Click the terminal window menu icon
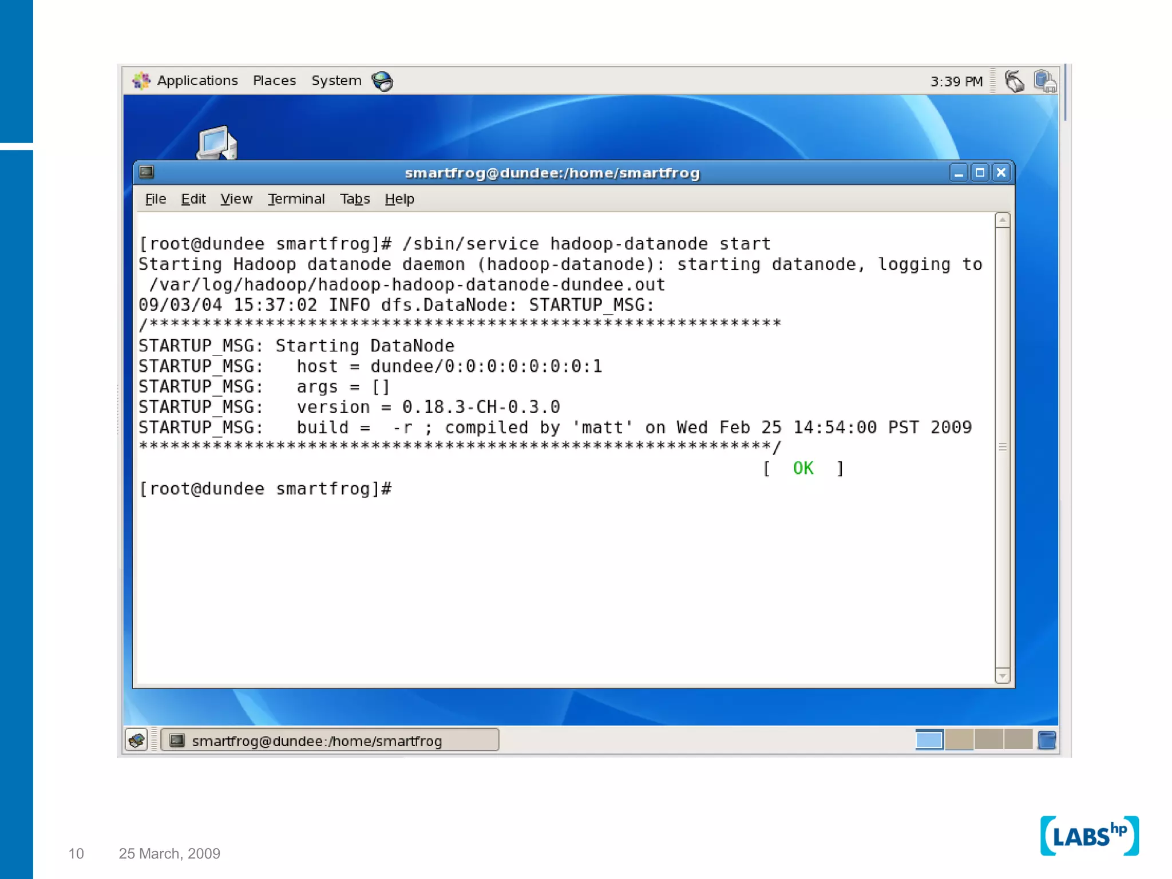 [147, 172]
